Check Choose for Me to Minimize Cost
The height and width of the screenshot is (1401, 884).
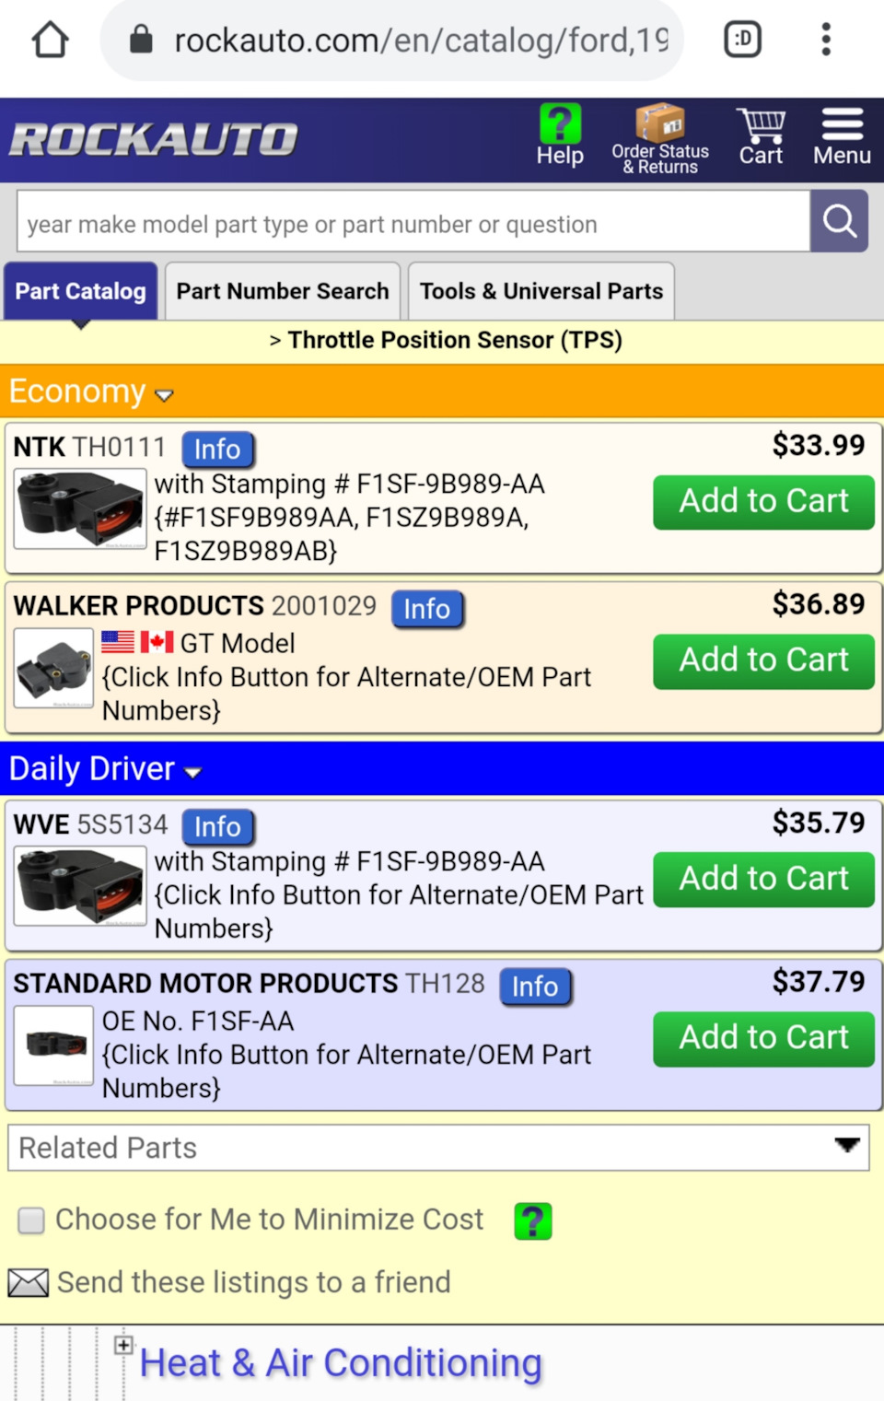[31, 1220]
